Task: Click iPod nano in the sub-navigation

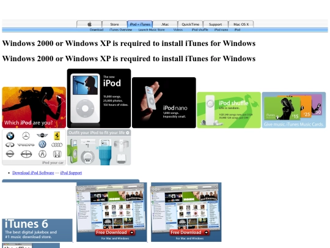Action: (x=221, y=30)
